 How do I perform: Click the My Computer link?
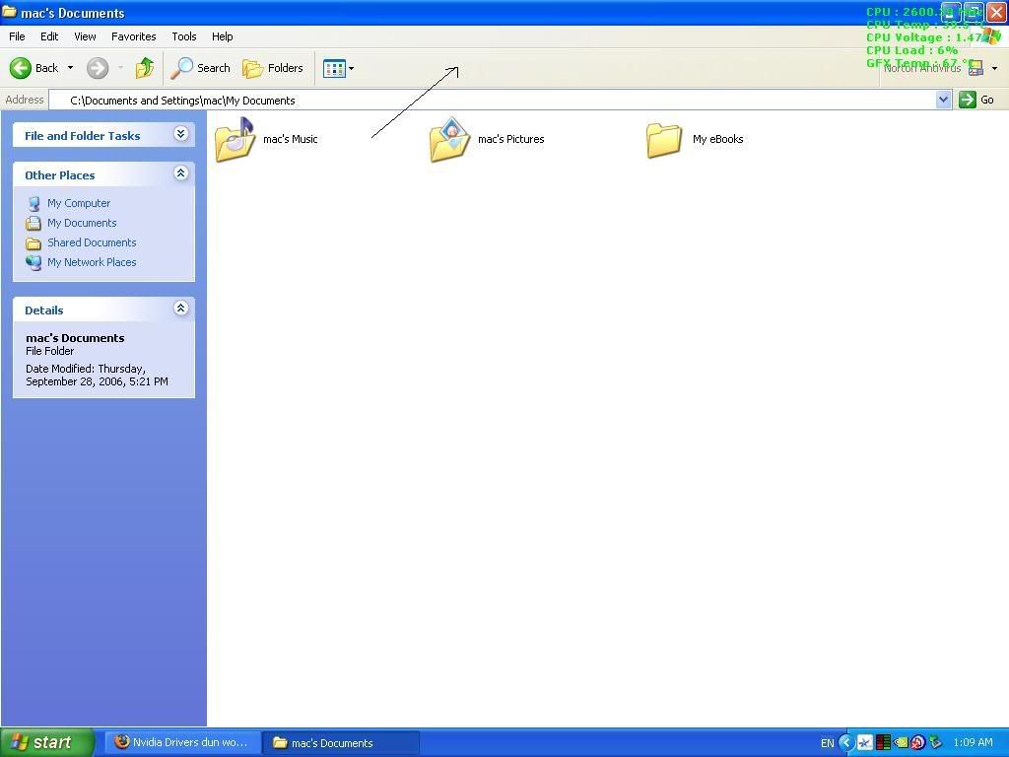(x=79, y=203)
